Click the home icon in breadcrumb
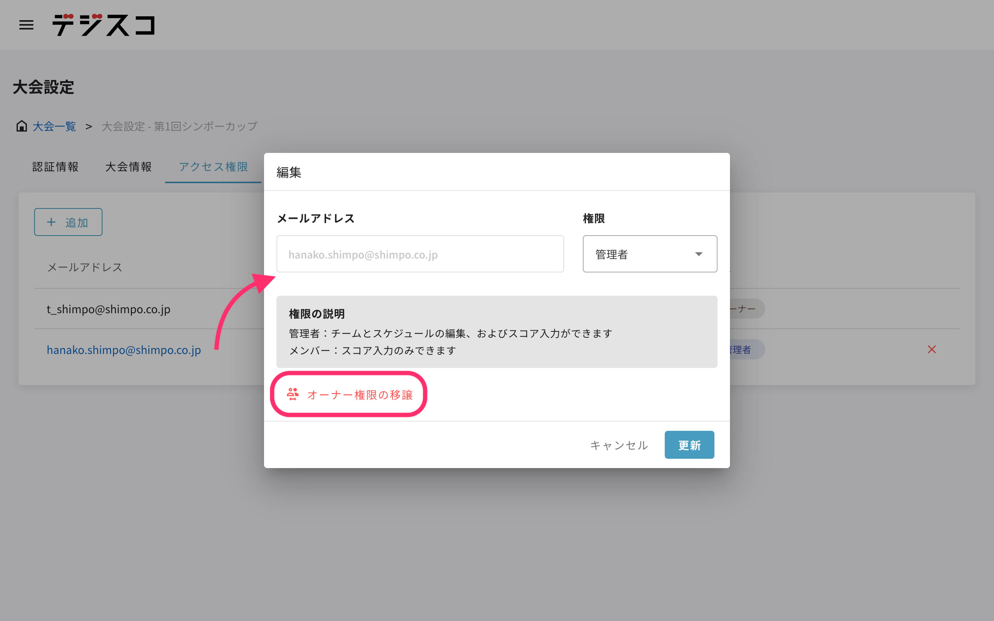The height and width of the screenshot is (621, 994). [21, 126]
